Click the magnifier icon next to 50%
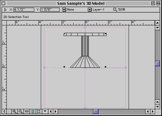Screen dimensions: 162x116 tap(115, 10)
